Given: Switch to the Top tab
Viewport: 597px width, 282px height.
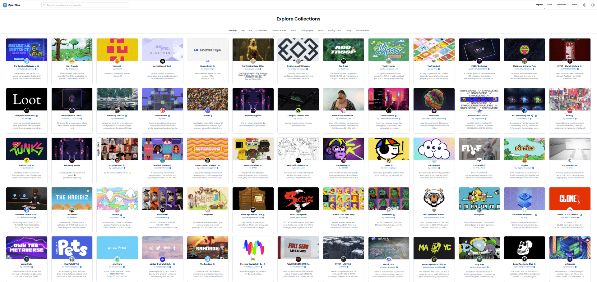Looking at the screenshot, I should 243,30.
